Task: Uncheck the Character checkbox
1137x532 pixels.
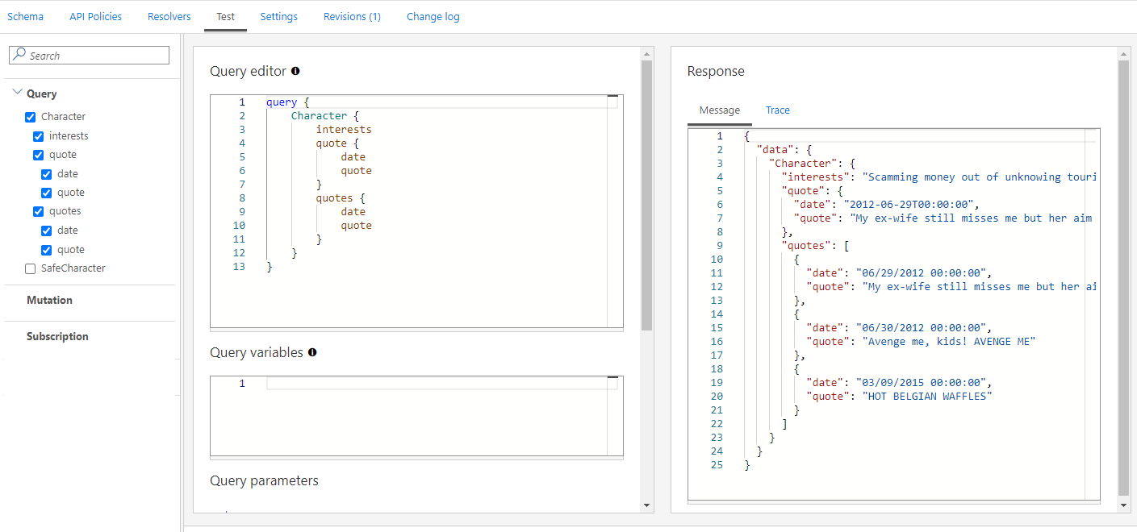Action: click(31, 117)
